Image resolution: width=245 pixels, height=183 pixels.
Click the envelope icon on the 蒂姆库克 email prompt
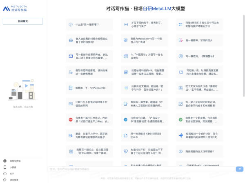[x=71, y=56]
